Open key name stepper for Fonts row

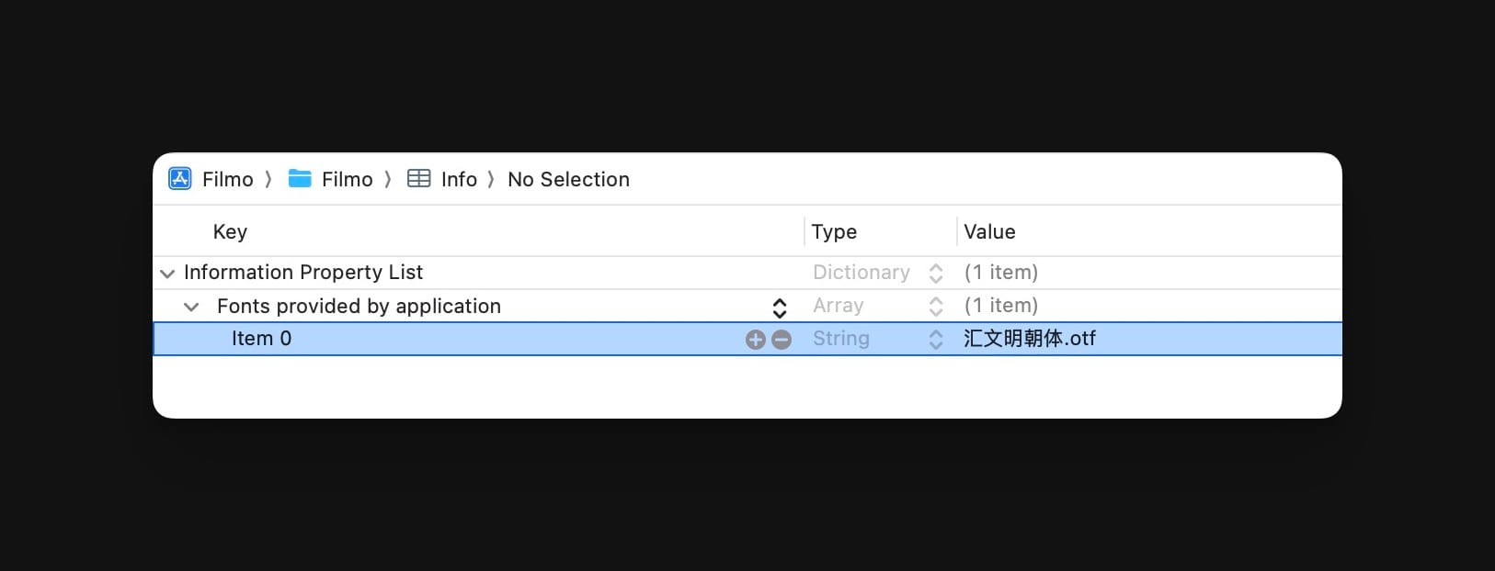(x=779, y=308)
